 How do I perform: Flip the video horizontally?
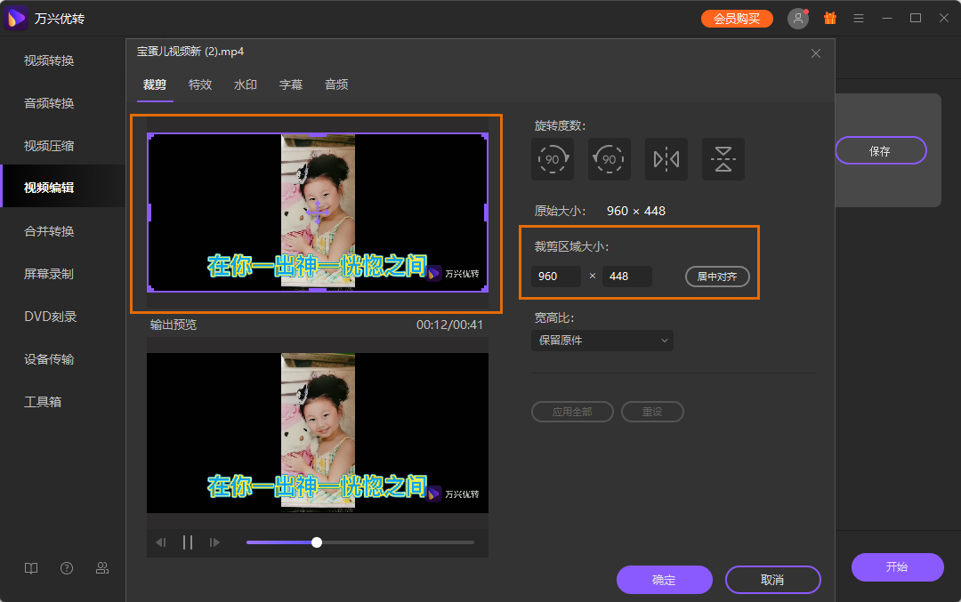pos(666,159)
